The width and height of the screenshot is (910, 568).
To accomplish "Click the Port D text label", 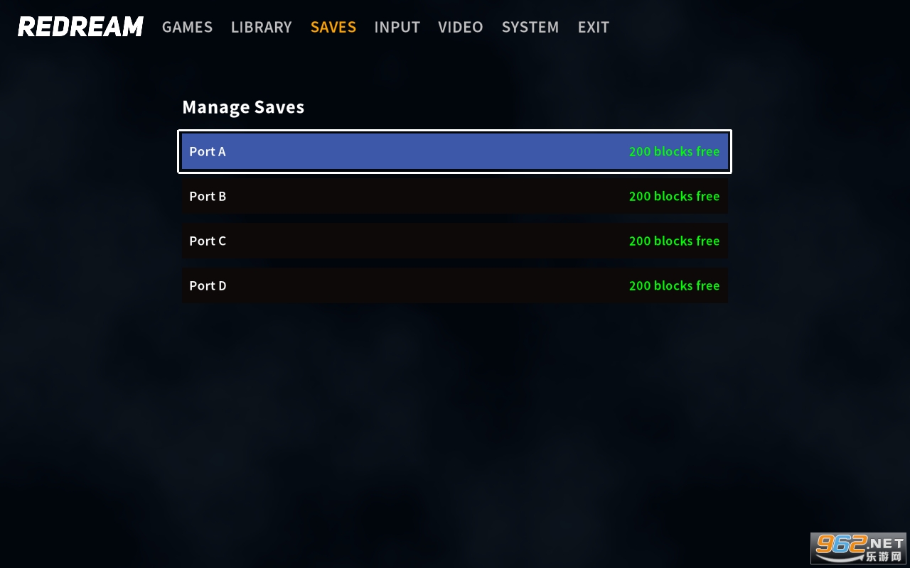I will coord(208,285).
